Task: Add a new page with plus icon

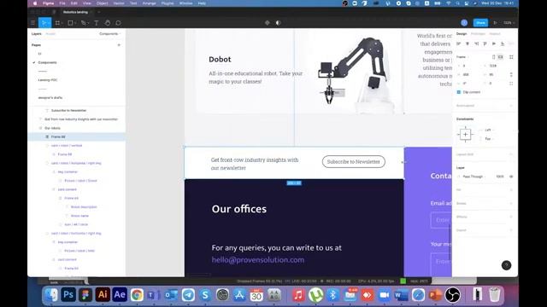Action: click(119, 45)
